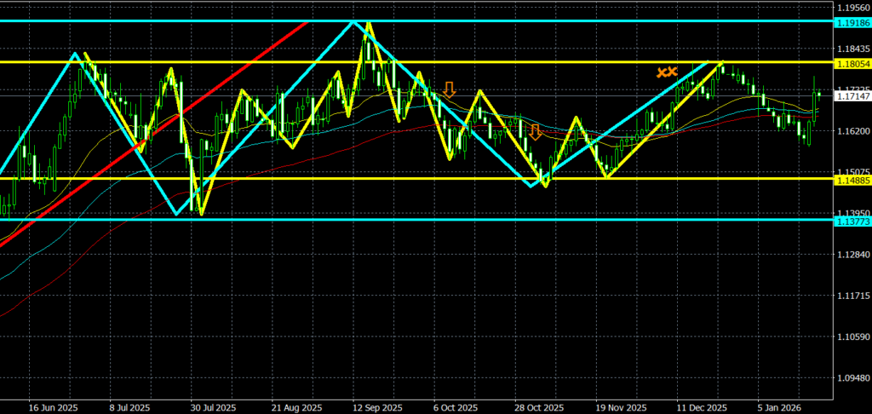Select the 1.12840 price axis label
Image resolution: width=872 pixels, height=414 pixels.
tap(848, 255)
